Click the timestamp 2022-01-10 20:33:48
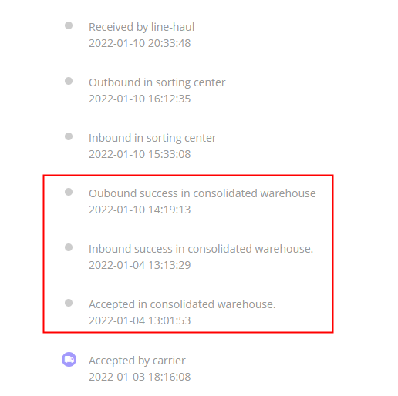The height and width of the screenshot is (396, 398). [140, 43]
